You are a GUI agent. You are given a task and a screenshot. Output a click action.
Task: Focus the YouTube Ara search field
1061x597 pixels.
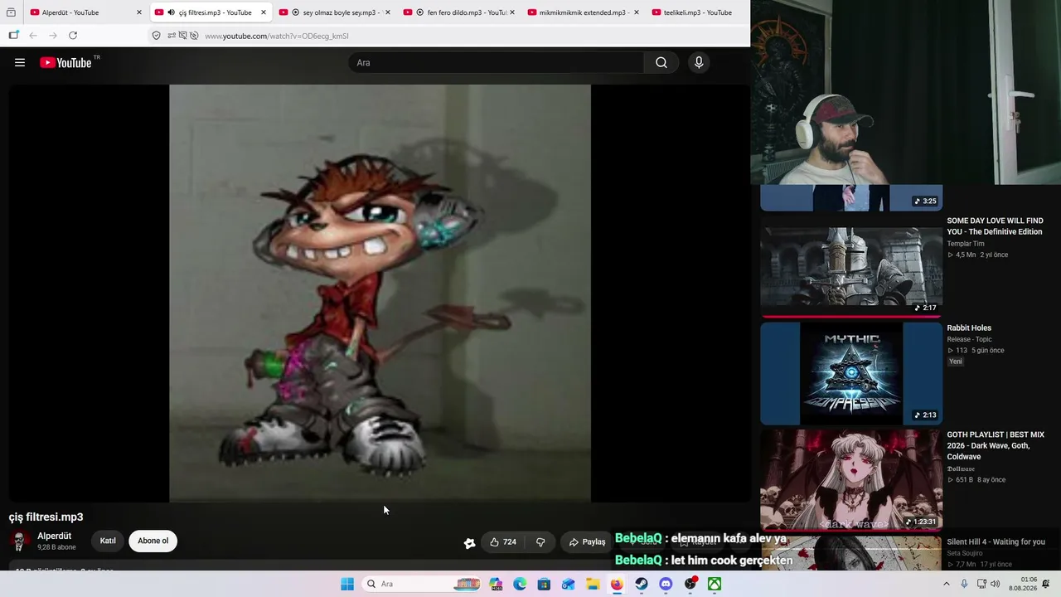[497, 62]
